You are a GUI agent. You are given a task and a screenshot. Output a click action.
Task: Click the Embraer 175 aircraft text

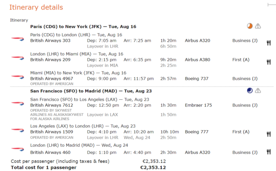click(198, 105)
